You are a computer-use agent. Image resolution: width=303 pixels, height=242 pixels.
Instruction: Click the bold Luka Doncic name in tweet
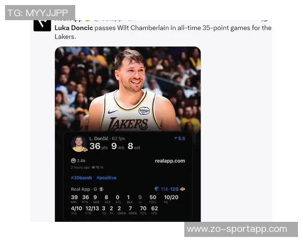click(x=74, y=28)
